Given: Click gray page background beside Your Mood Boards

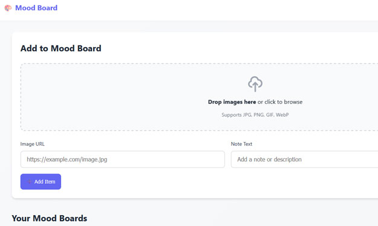Looking at the screenshot, I should [x=217, y=218].
